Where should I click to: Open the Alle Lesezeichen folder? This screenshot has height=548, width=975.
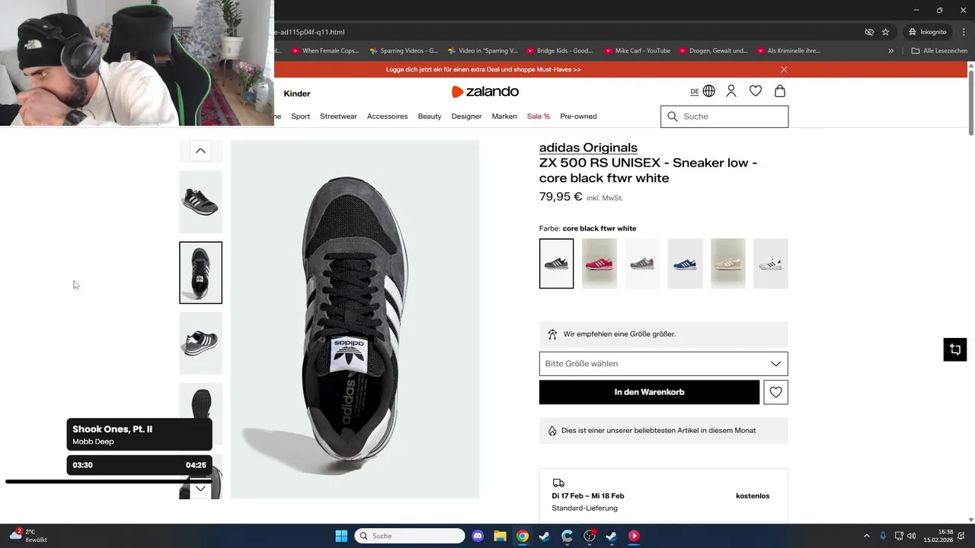[x=939, y=51]
